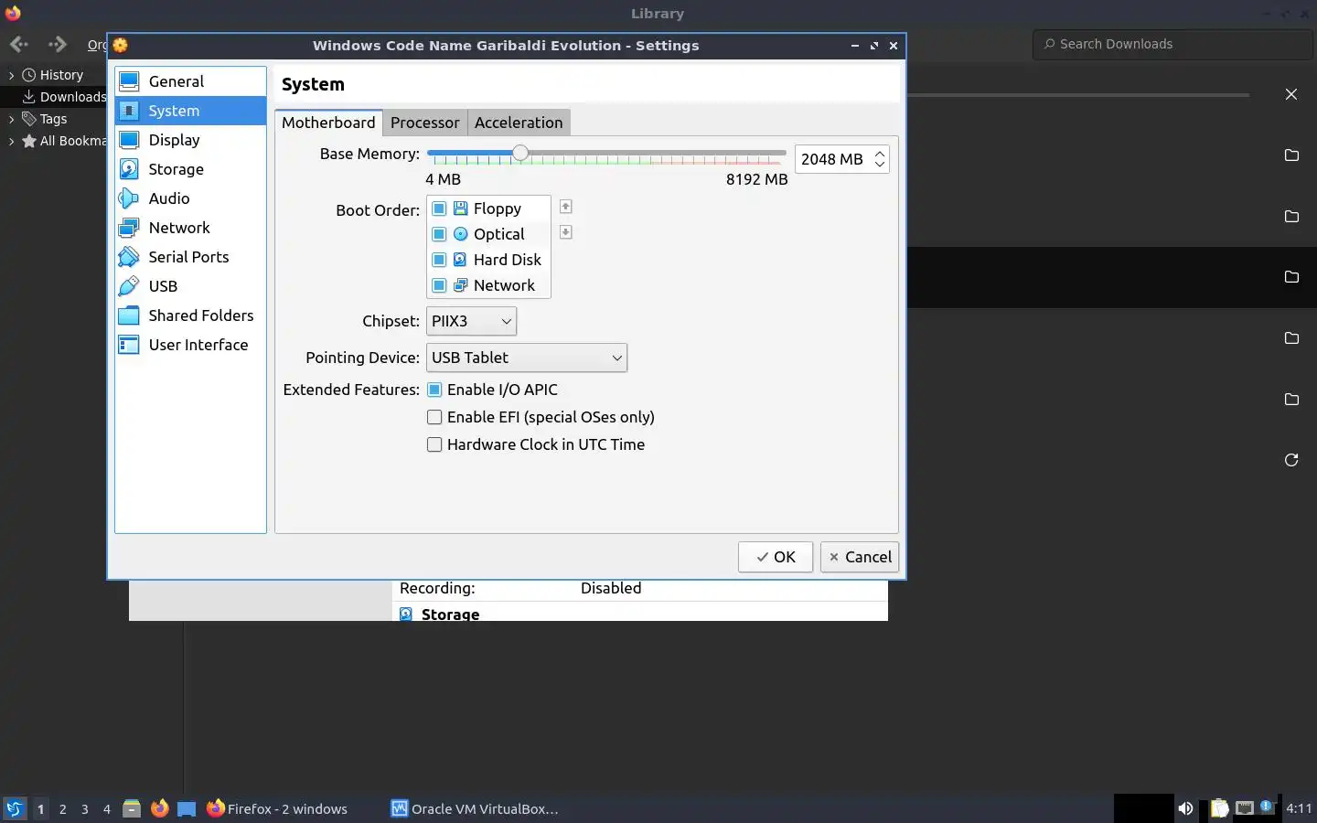
Task: Click the Search Downloads field
Action: pyautogui.click(x=1173, y=44)
